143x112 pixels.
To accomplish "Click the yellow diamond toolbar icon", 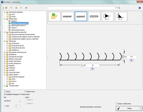I will click(x=6, y=8).
